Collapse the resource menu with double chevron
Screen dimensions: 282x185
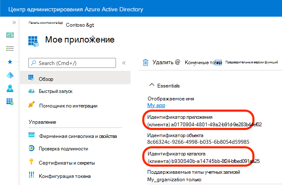click(x=124, y=63)
